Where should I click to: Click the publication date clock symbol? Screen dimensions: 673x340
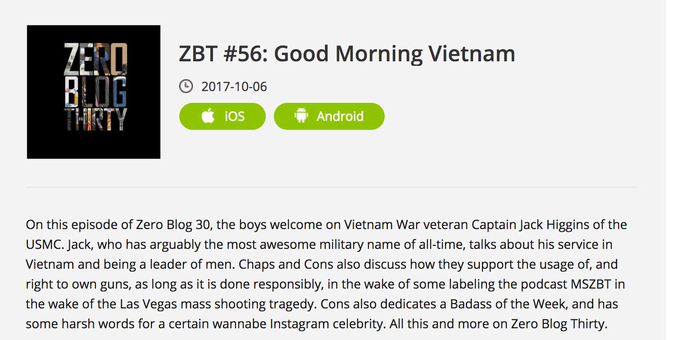point(187,86)
